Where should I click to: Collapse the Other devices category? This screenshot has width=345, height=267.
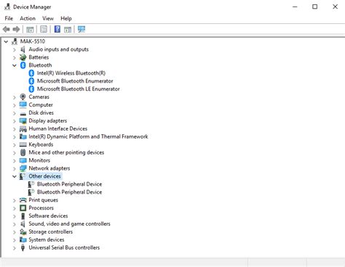point(15,176)
